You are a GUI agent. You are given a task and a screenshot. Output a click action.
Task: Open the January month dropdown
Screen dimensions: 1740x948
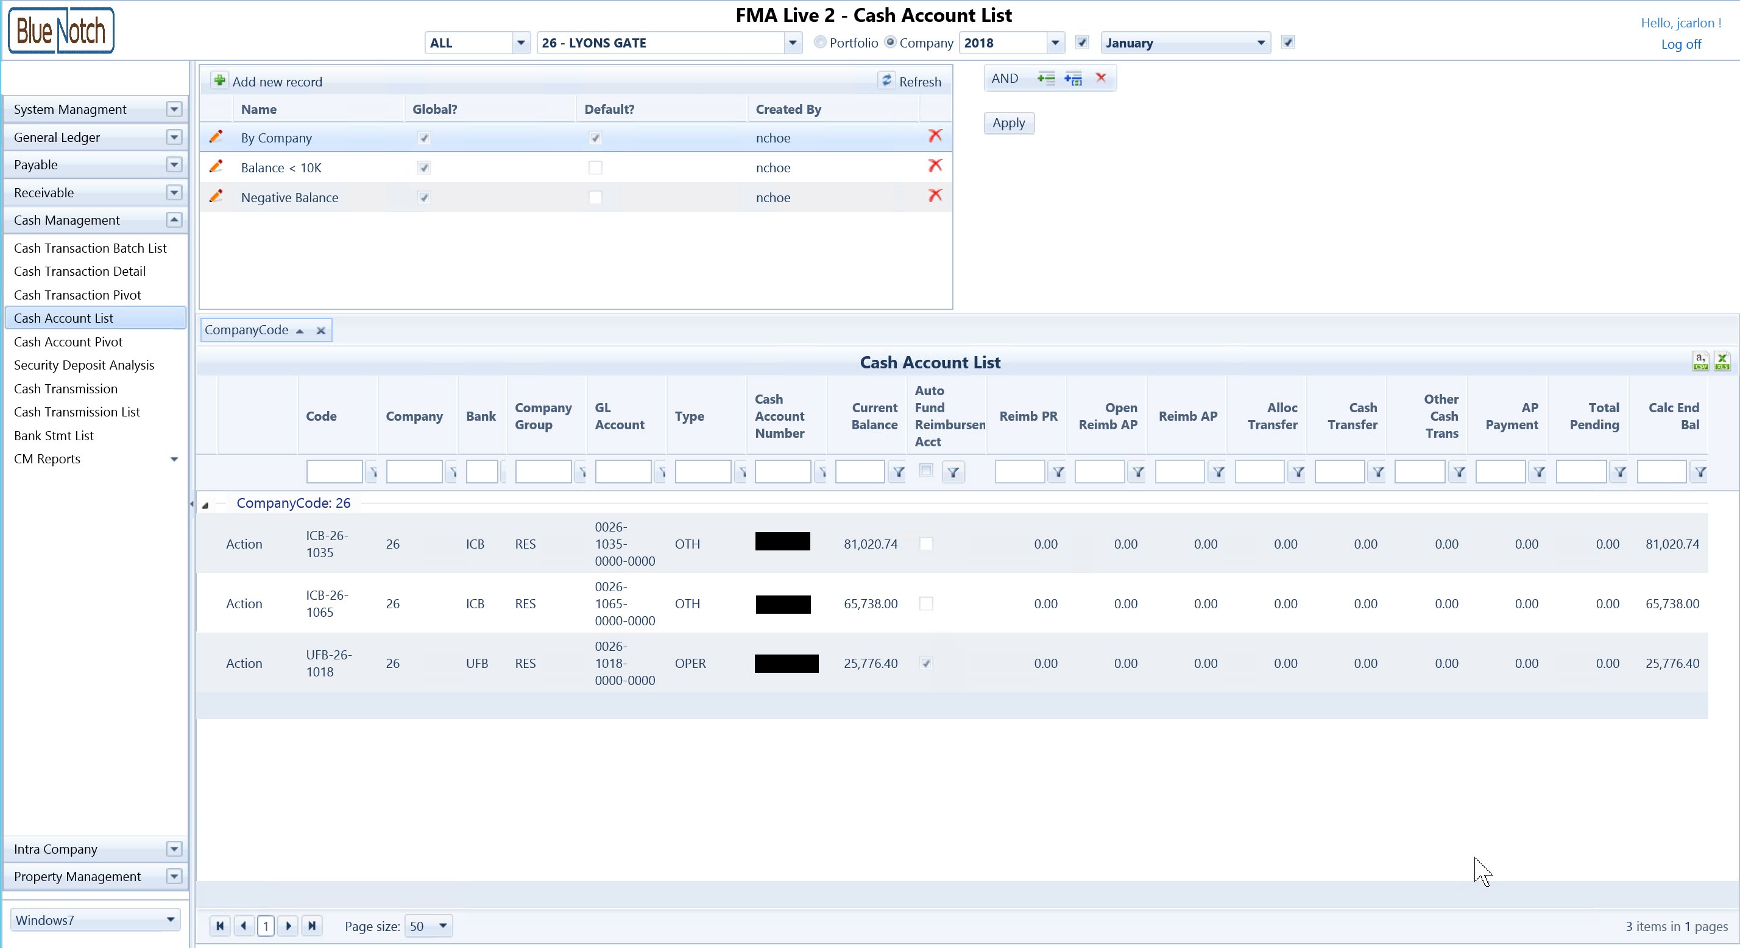pyautogui.click(x=1261, y=43)
